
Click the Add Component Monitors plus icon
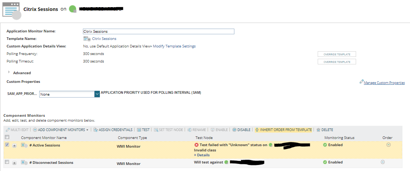[35, 130]
